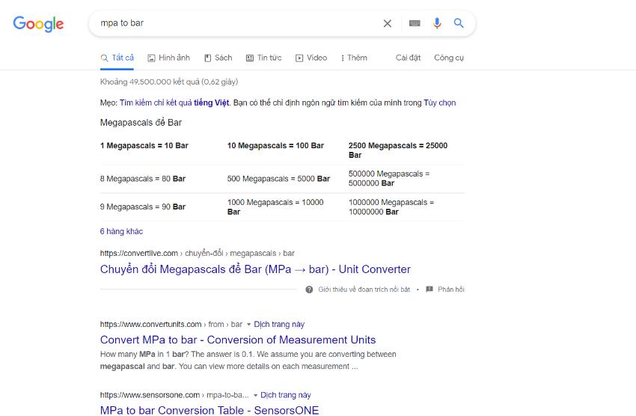Expand the Thêm menu
This screenshot has height=416, width=636.
tap(354, 58)
